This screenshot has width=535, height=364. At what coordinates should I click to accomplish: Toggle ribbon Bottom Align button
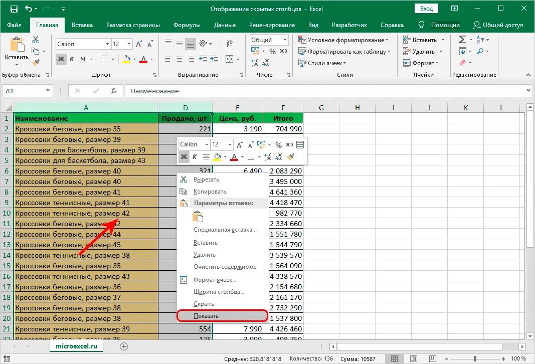tap(191, 43)
